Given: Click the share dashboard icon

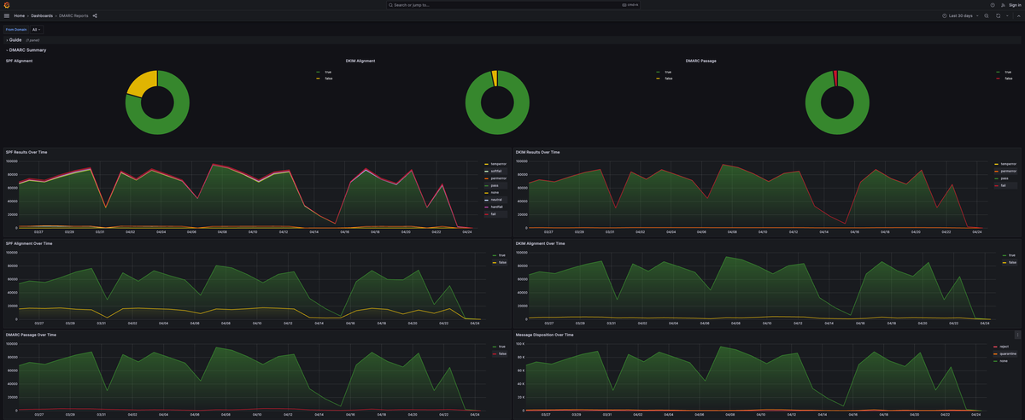Looking at the screenshot, I should click(95, 15).
